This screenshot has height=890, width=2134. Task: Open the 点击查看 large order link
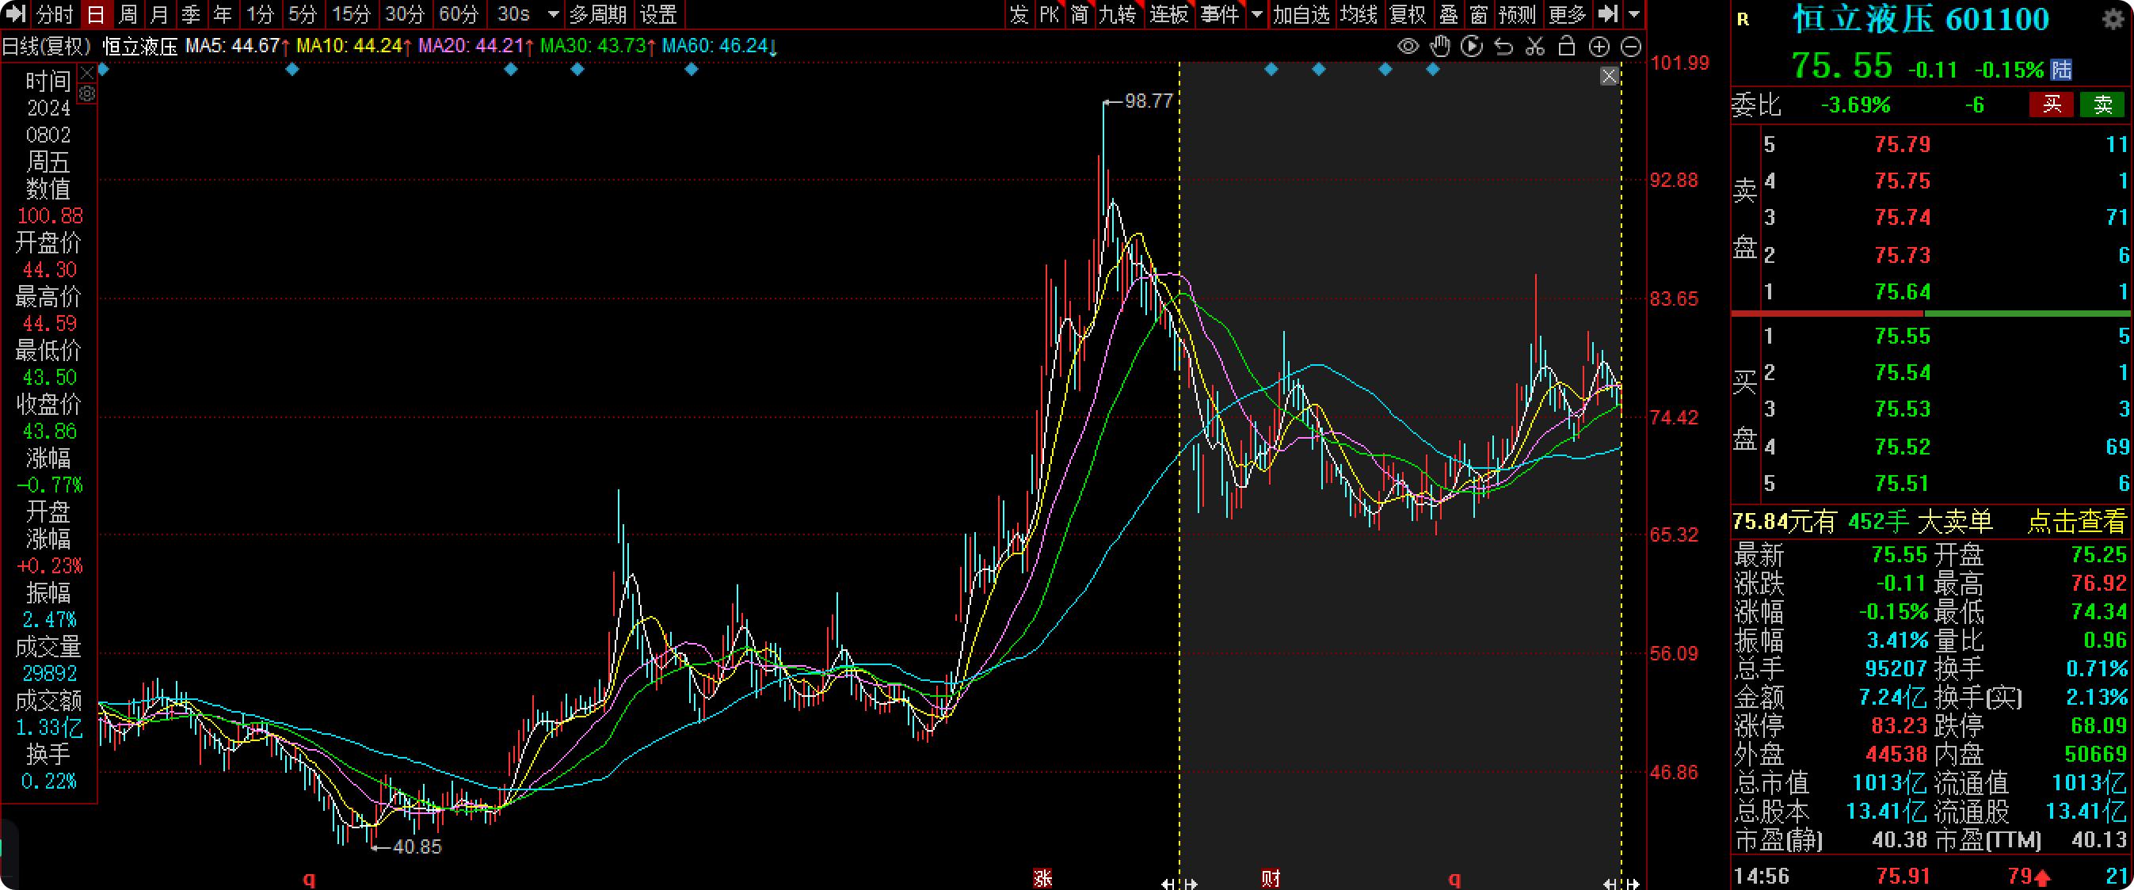coord(2077,522)
